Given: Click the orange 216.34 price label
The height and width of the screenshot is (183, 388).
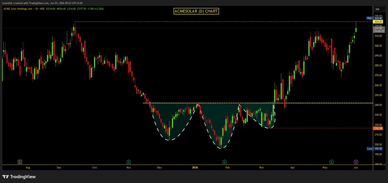Looking at the screenshot, I should (379, 128).
